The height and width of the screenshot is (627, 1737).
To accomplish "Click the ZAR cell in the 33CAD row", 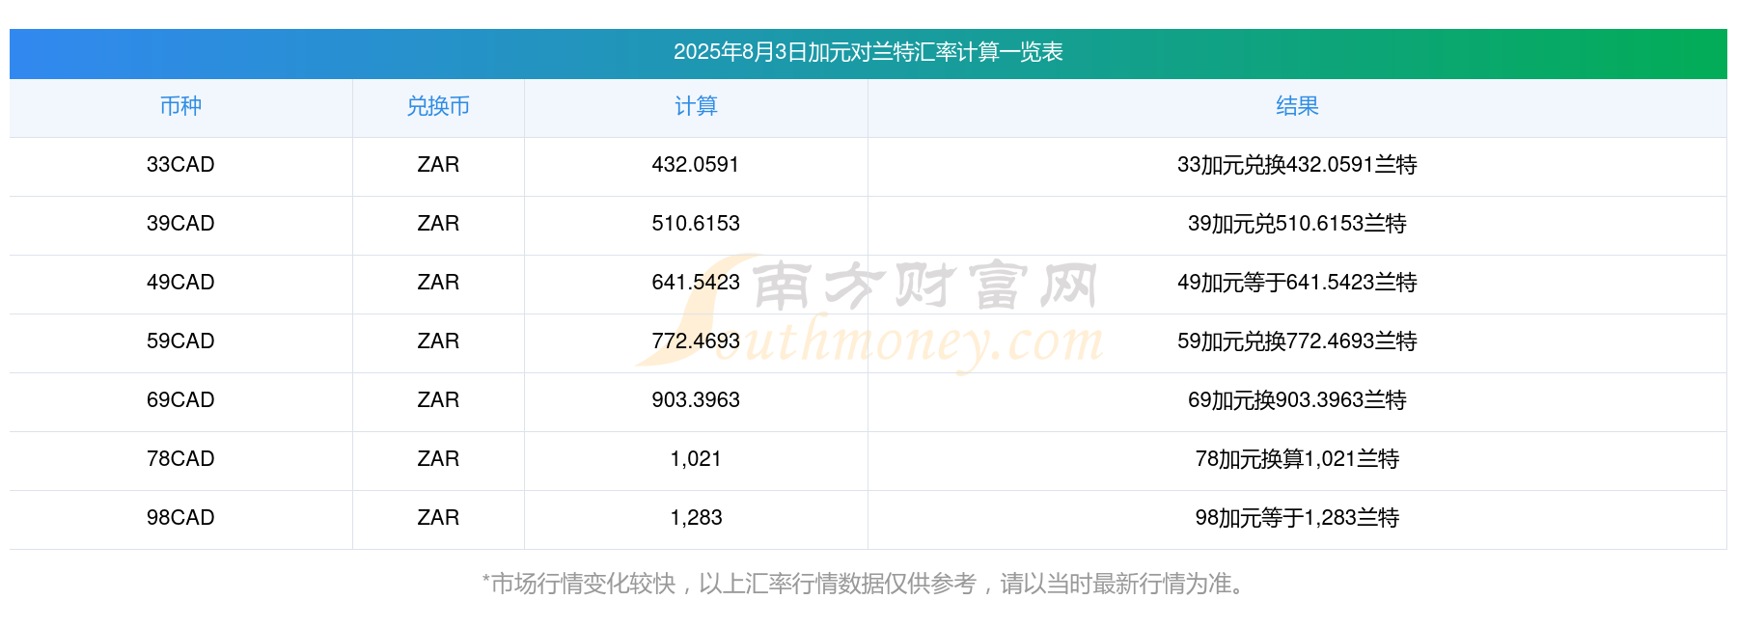I will pyautogui.click(x=438, y=165).
